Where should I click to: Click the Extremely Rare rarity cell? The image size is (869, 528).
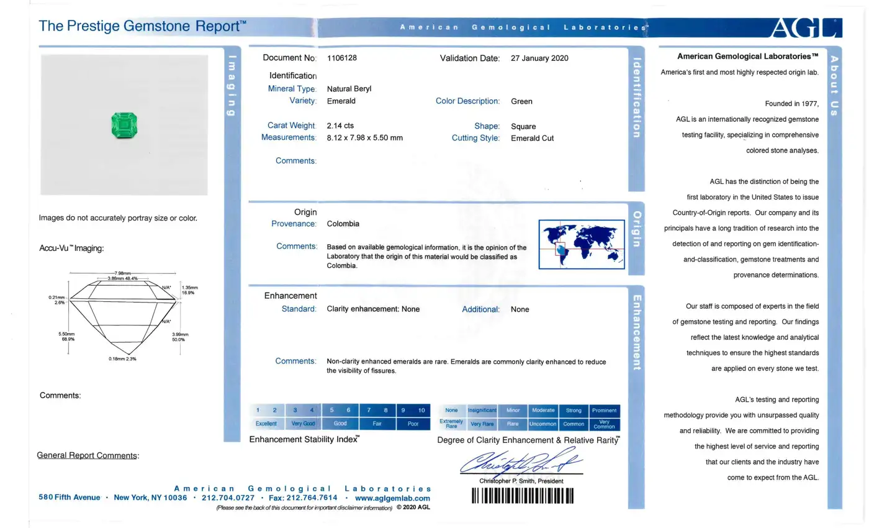click(x=451, y=424)
